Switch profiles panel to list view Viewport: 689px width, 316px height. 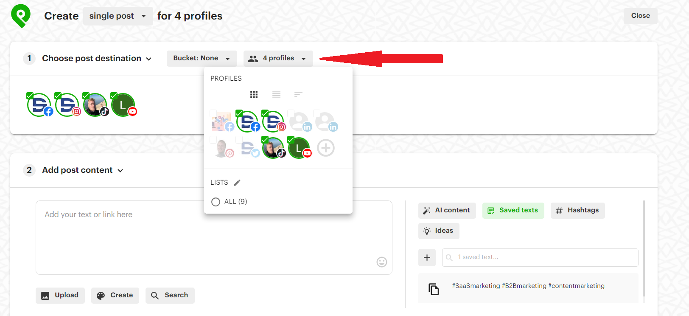coord(276,94)
